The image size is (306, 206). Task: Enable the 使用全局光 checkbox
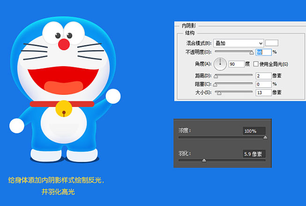coord(256,64)
